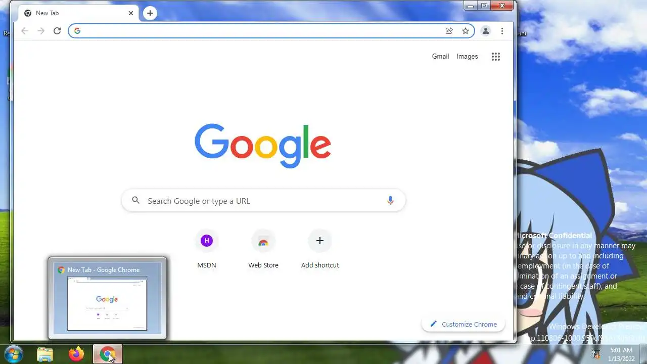
Task: Open the Chrome profile avatar menu
Action: pyautogui.click(x=485, y=31)
